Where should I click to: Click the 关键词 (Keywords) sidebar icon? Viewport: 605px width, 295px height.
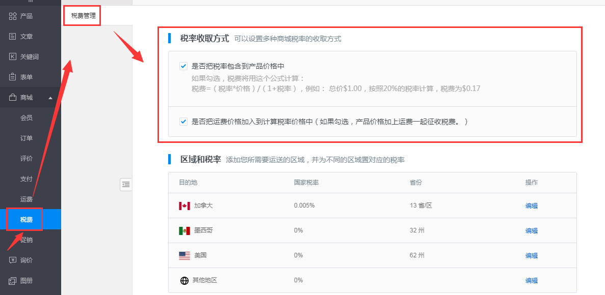click(x=13, y=57)
